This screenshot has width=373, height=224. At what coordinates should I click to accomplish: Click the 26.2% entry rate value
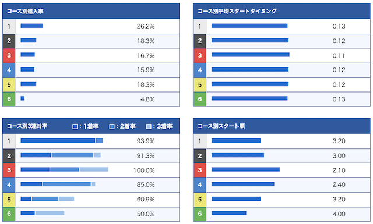(x=146, y=26)
